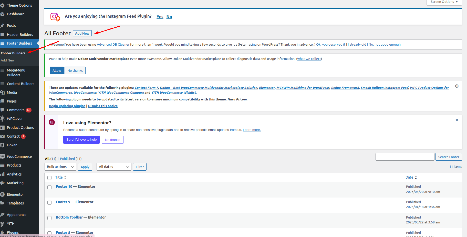Expand the Screen Options panel

tap(444, 2)
